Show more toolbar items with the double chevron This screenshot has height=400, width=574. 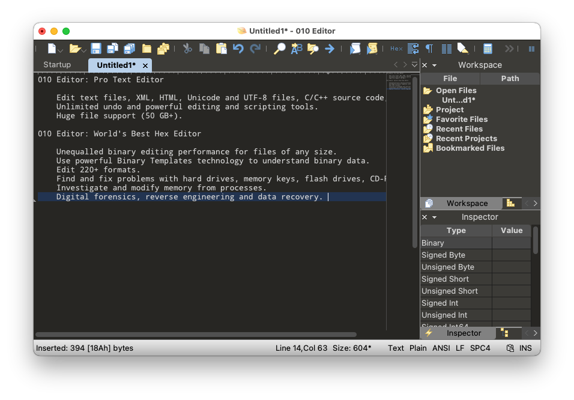click(x=509, y=49)
